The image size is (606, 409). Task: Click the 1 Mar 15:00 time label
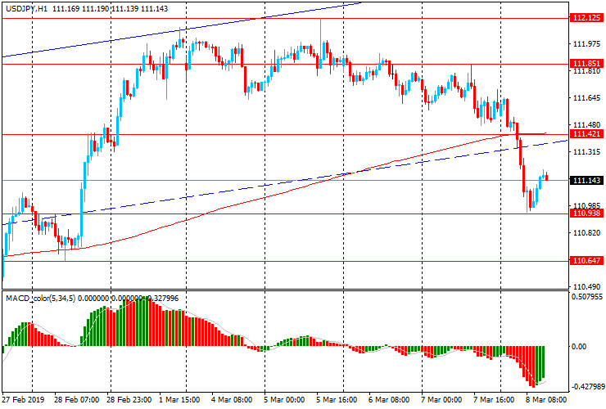click(x=179, y=400)
